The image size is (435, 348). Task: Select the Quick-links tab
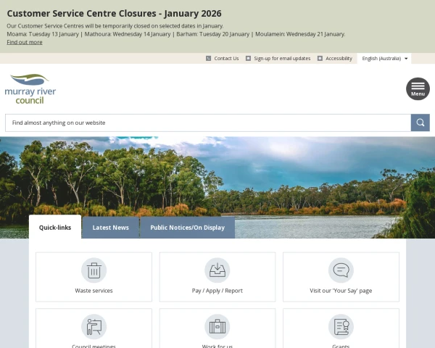(55, 227)
